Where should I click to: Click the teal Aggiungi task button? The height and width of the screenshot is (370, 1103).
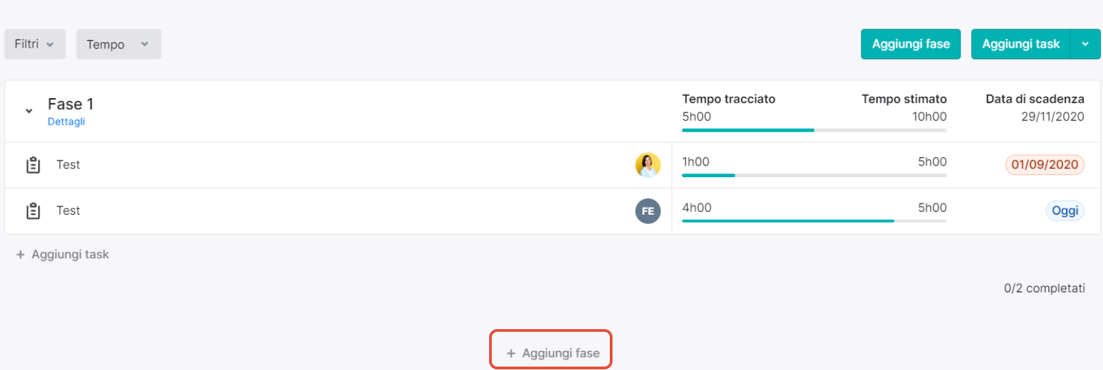(x=1020, y=44)
